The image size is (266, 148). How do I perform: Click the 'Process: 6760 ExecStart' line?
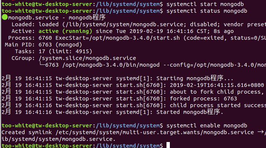(137, 38)
